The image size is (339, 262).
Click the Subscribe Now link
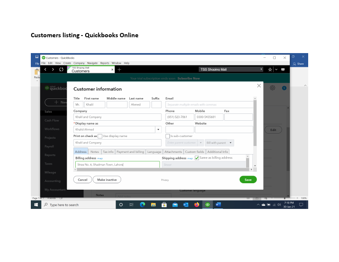click(188, 78)
